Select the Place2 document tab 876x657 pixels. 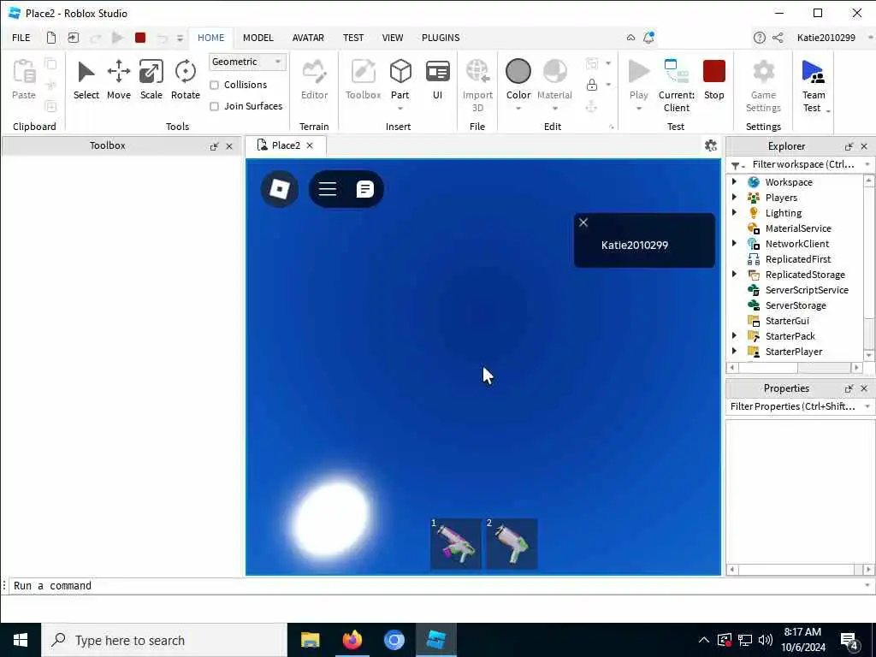286,145
